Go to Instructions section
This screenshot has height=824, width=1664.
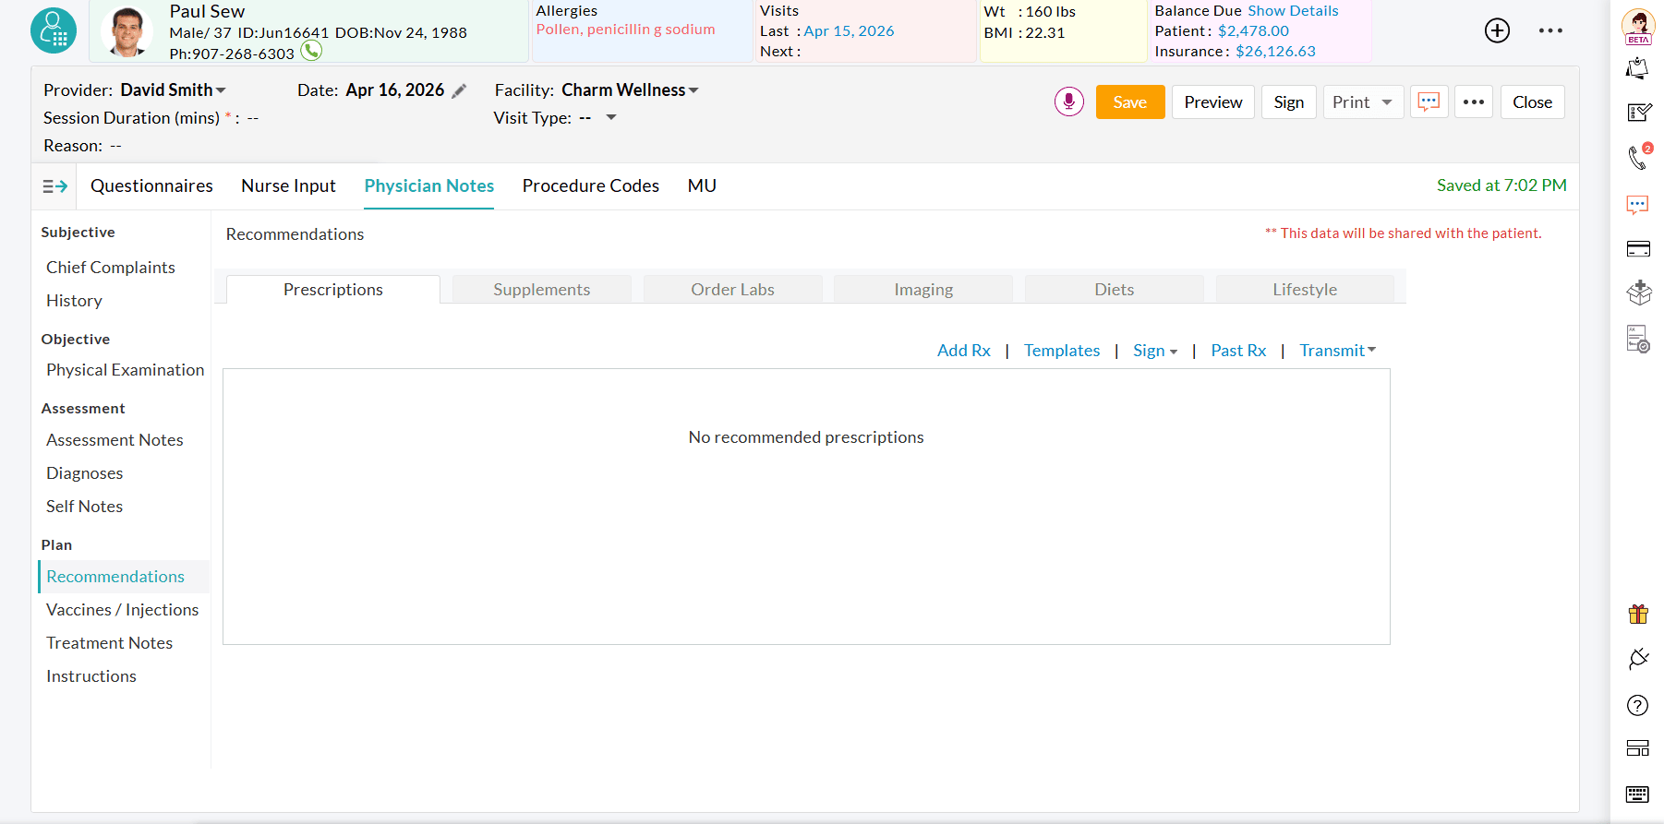coord(91,676)
